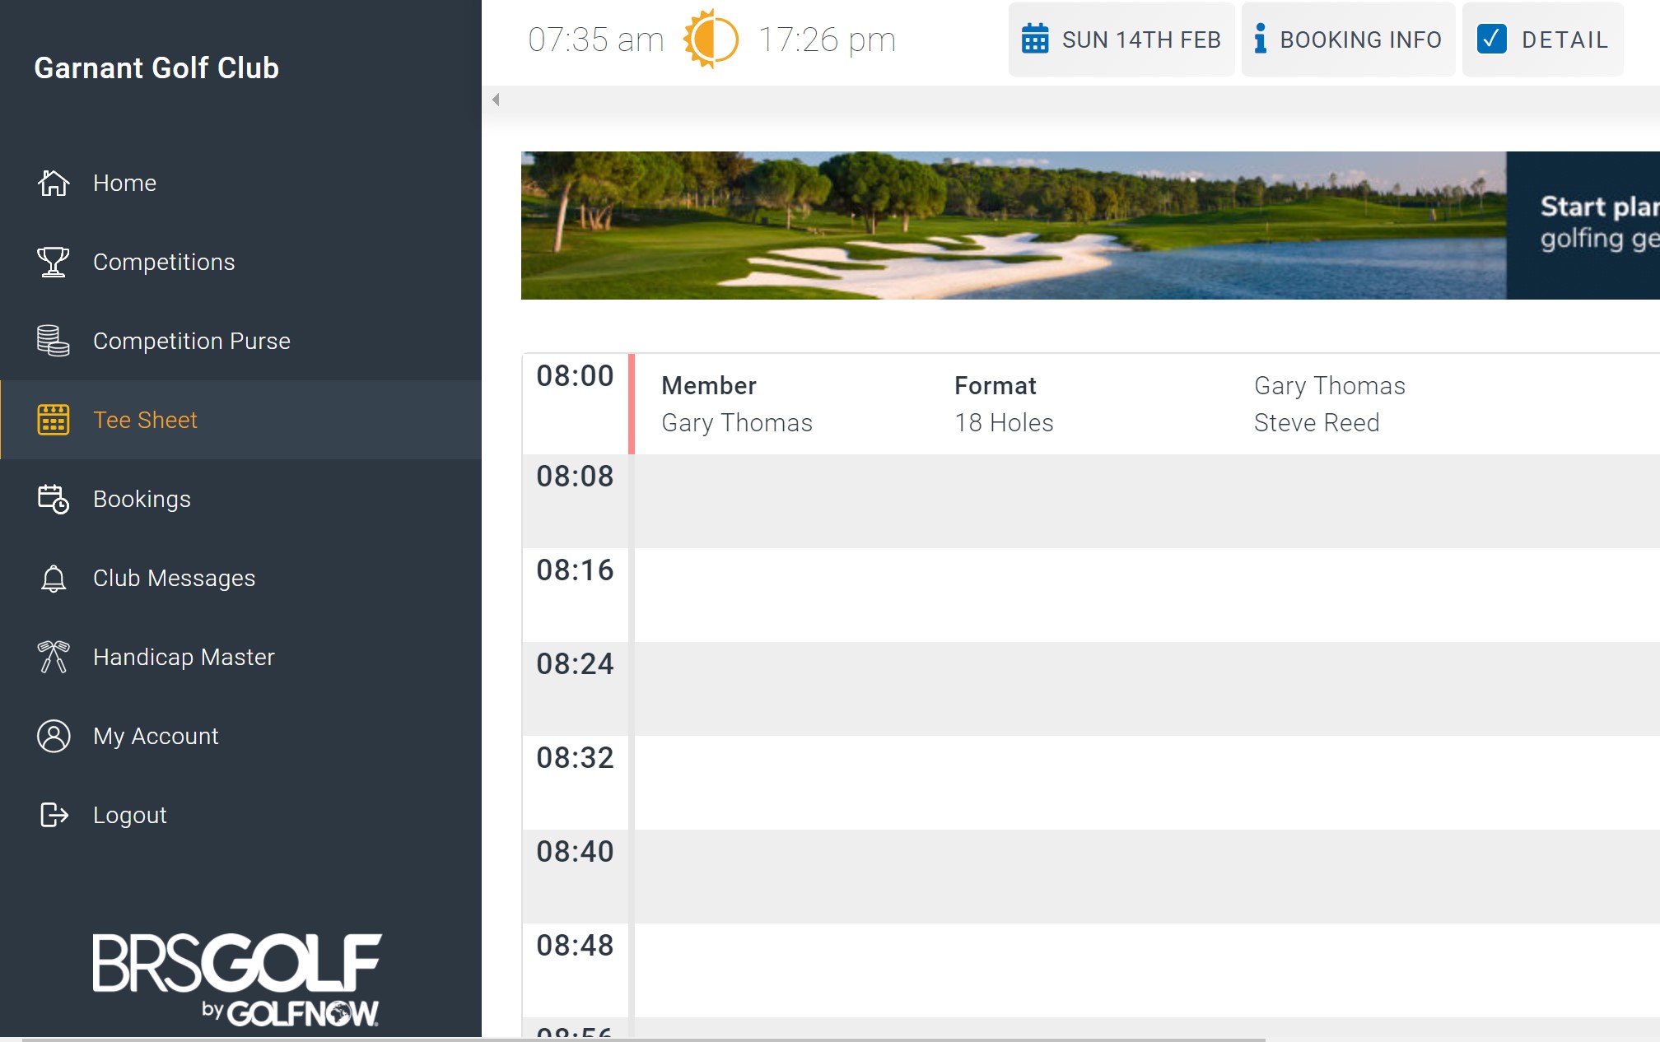Click the empty 08:40 booking row
The height and width of the screenshot is (1042, 1660).
1147,877
